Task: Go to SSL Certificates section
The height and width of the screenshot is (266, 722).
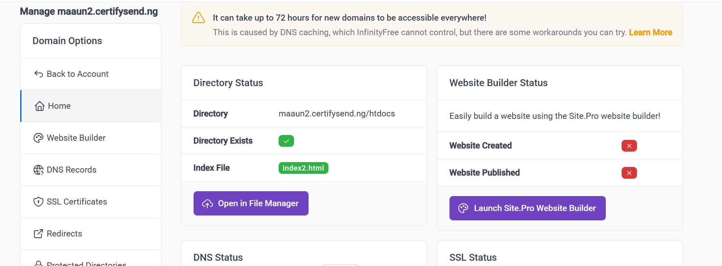Action: (x=77, y=202)
